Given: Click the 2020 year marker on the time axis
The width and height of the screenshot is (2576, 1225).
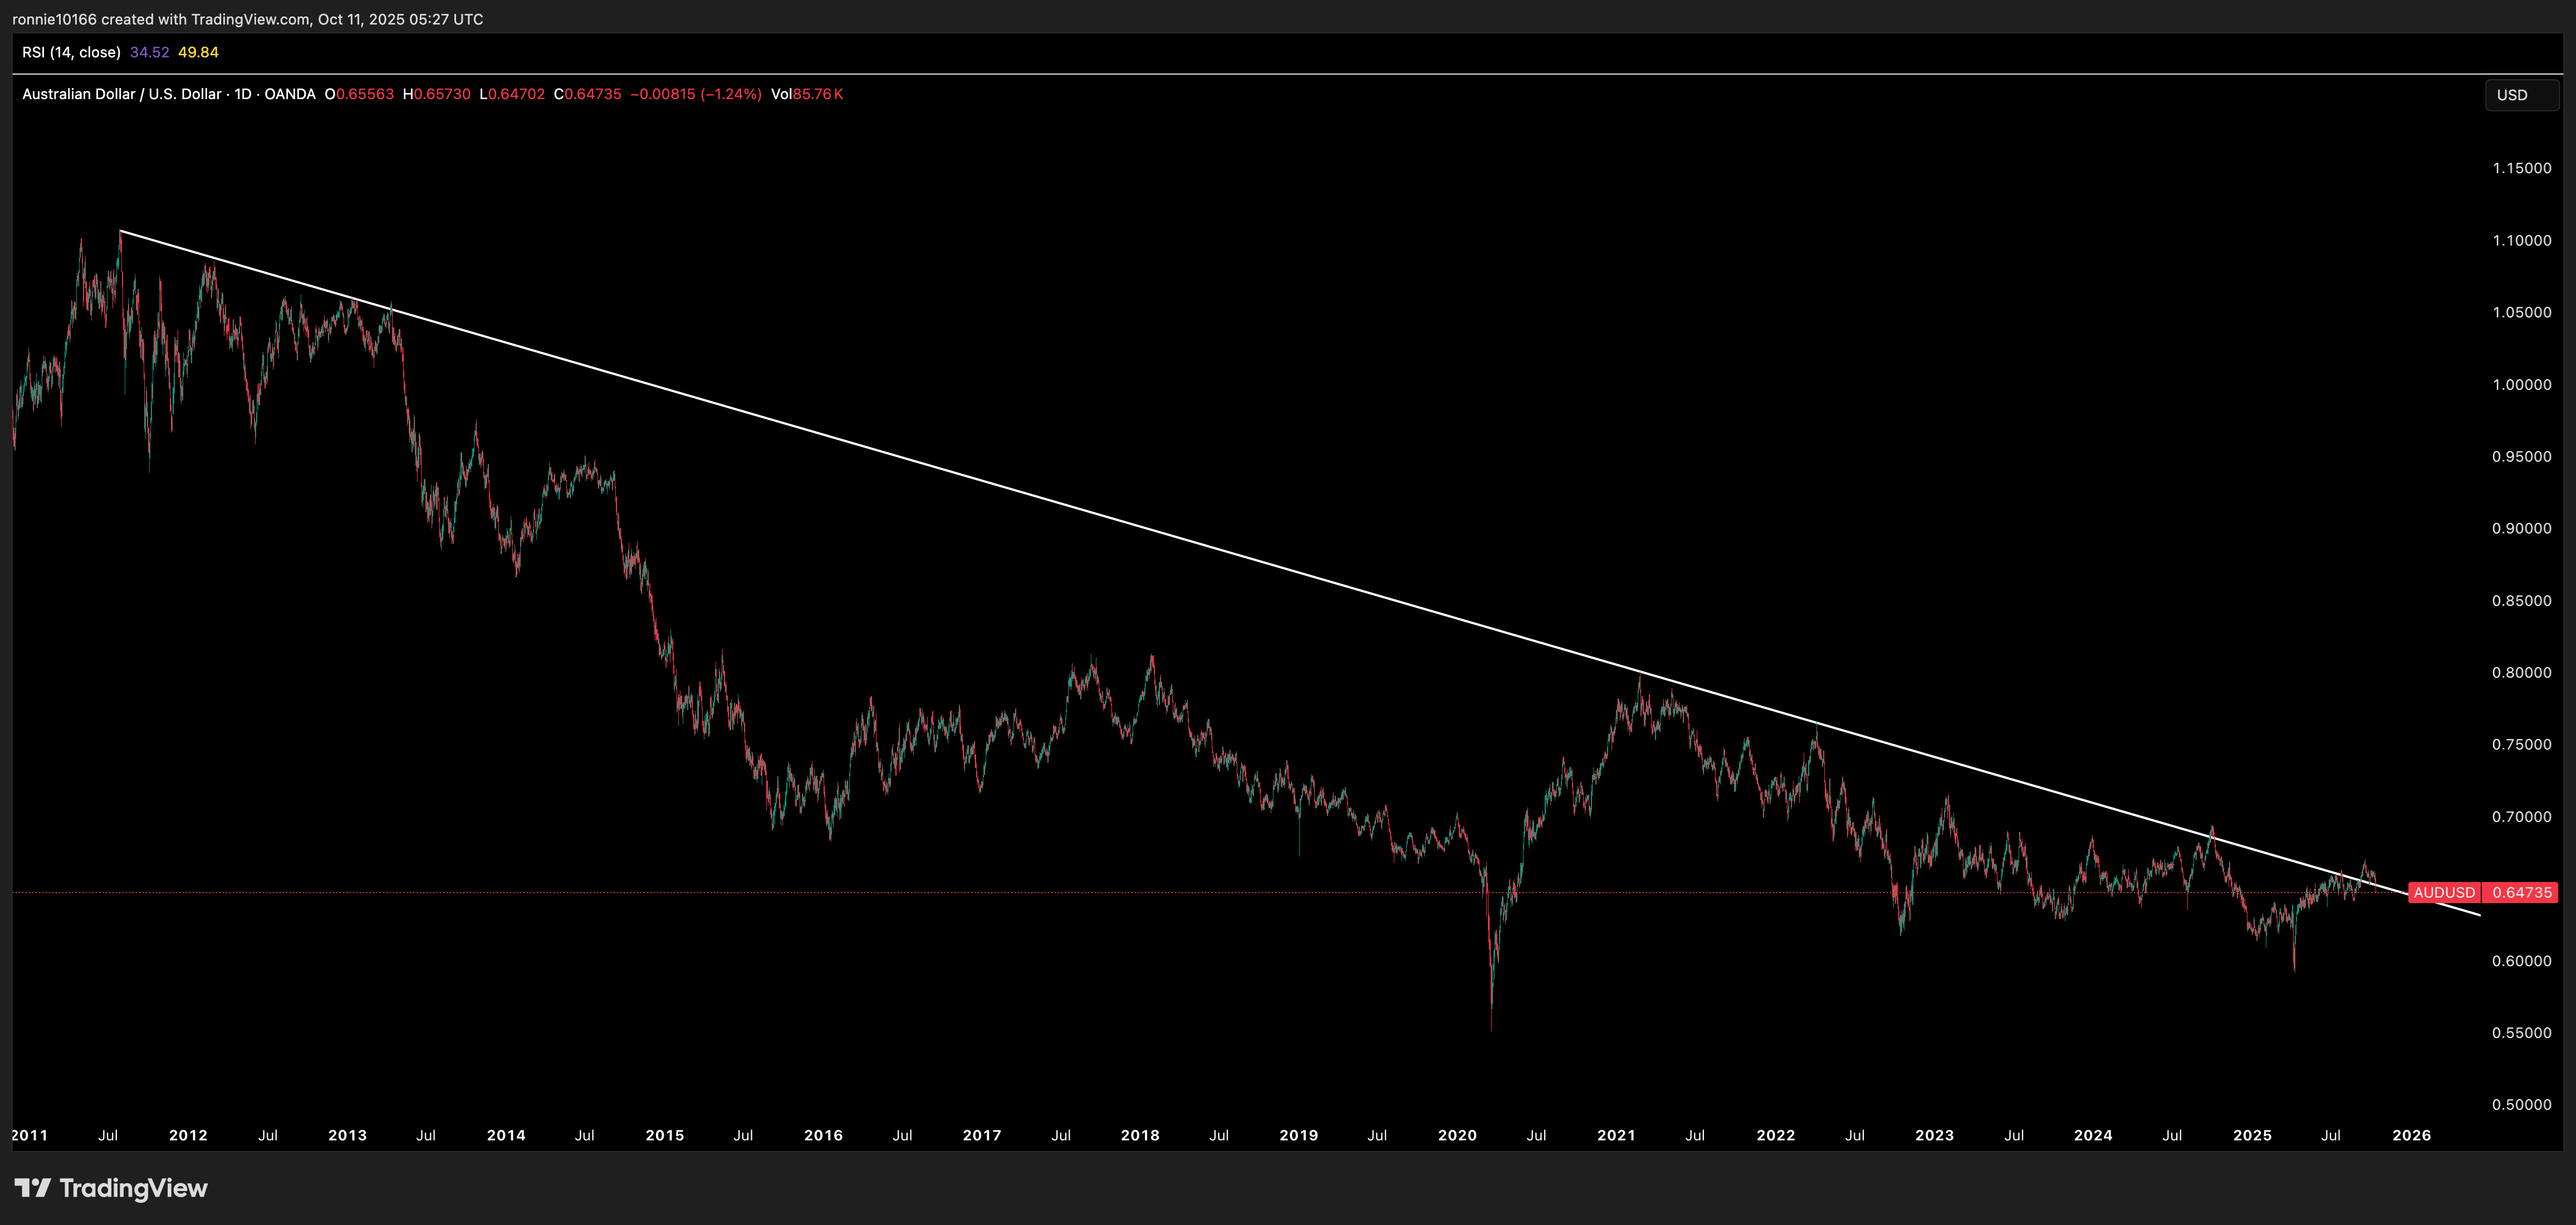Looking at the screenshot, I should (x=1457, y=1135).
